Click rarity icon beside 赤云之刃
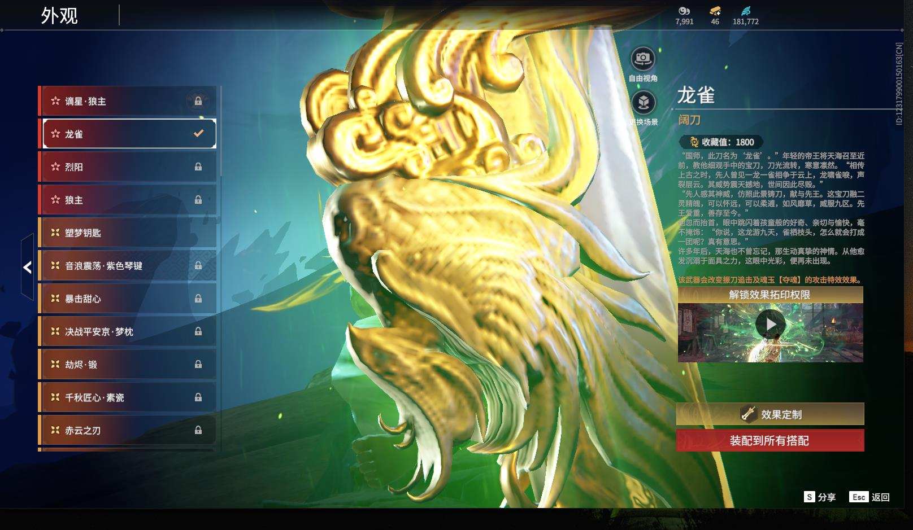 tap(55, 430)
